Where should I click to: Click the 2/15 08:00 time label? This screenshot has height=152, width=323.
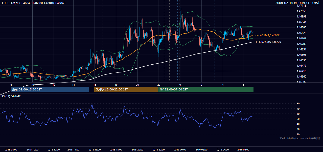(11, 150)
